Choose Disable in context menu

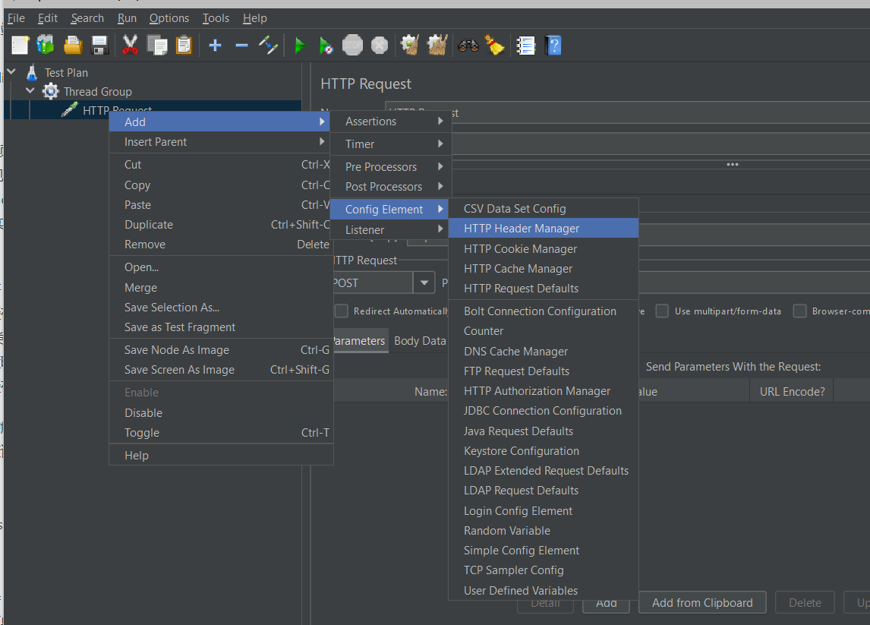pos(221,412)
